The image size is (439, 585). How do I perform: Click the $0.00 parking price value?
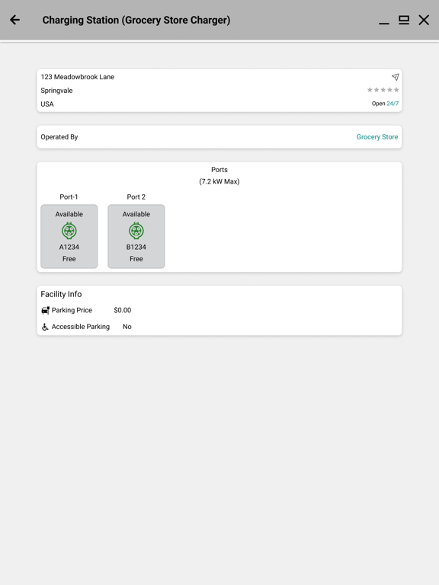click(123, 311)
